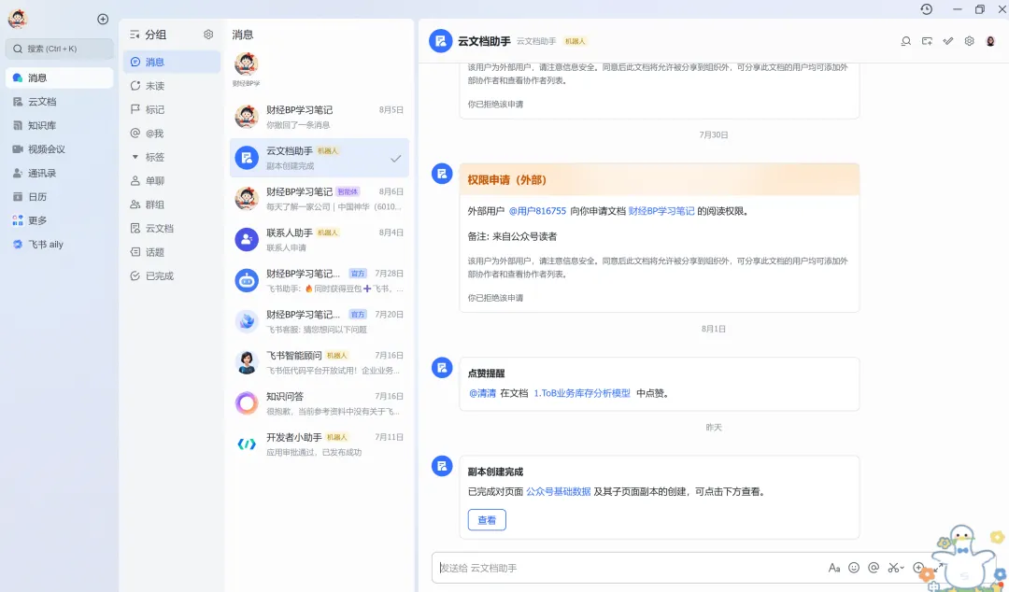Viewport: 1009px width, 592px height.
Task: Select the 消息 group filter
Action: click(172, 62)
